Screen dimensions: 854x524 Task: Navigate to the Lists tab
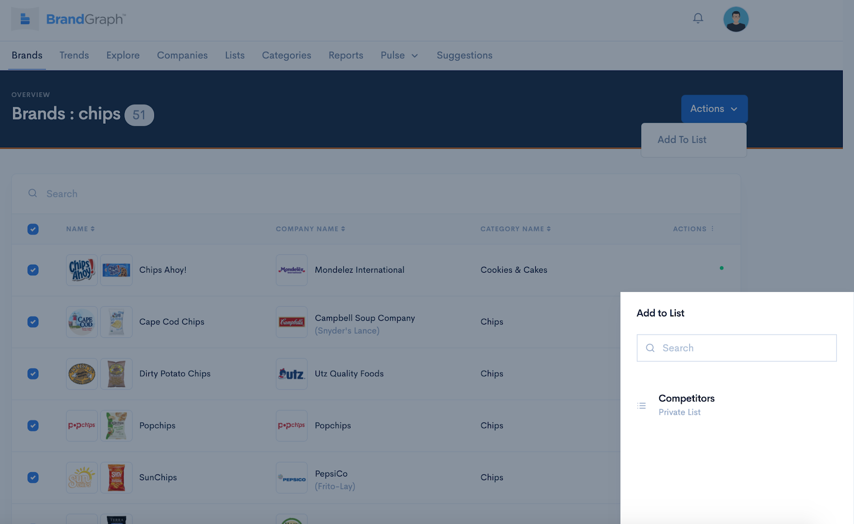235,55
